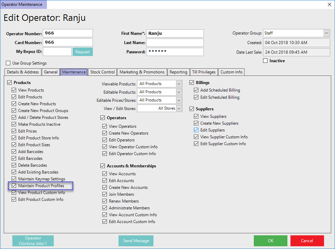
Task: Click the Last Name input field
Action: pyautogui.click(x=175, y=43)
